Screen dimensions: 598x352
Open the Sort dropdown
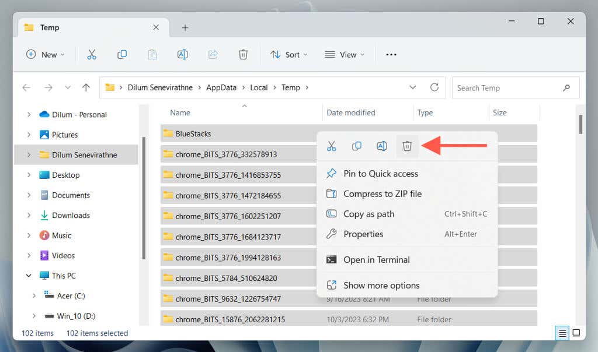click(288, 55)
